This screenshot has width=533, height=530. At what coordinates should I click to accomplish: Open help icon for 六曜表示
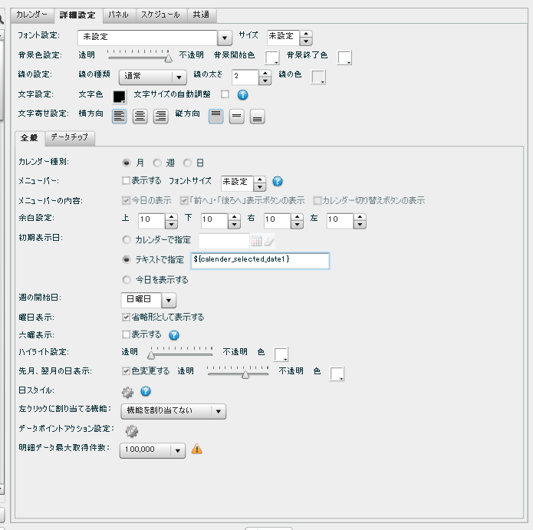click(x=174, y=335)
